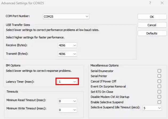Click the help question mark icon
This screenshot has height=119, width=168.
[x=151, y=3]
